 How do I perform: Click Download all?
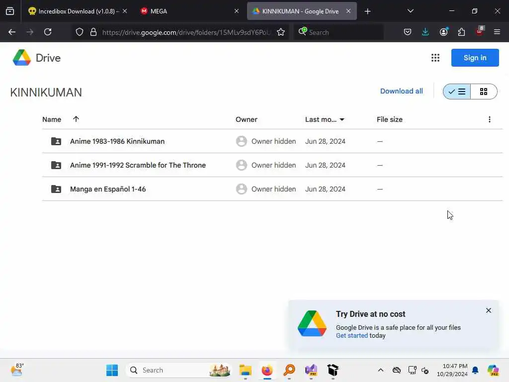click(401, 92)
